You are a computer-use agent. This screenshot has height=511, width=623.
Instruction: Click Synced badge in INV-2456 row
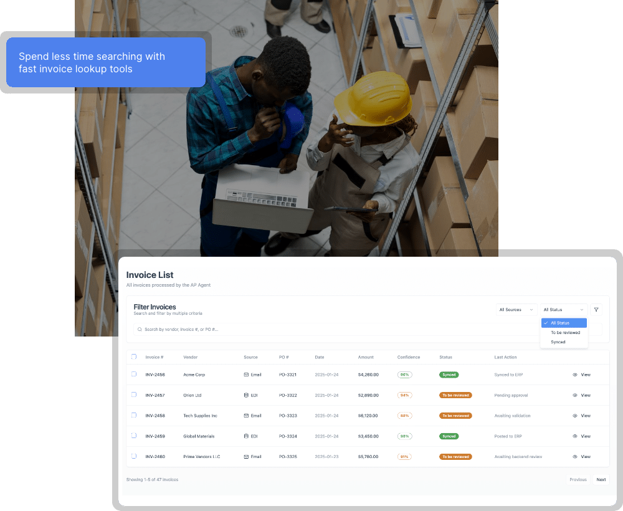449,375
